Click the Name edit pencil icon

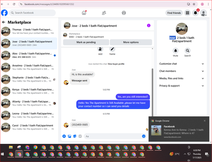(112, 49)
